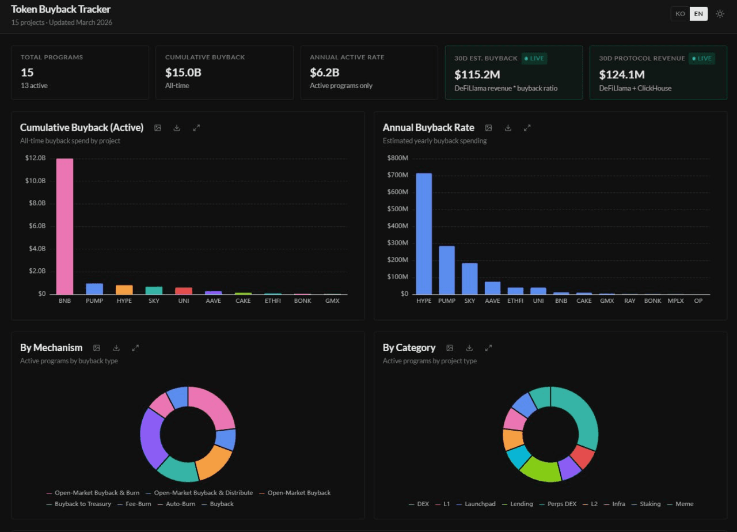
Task: Download the Cumulative Buyback chart data
Action: coord(177,128)
